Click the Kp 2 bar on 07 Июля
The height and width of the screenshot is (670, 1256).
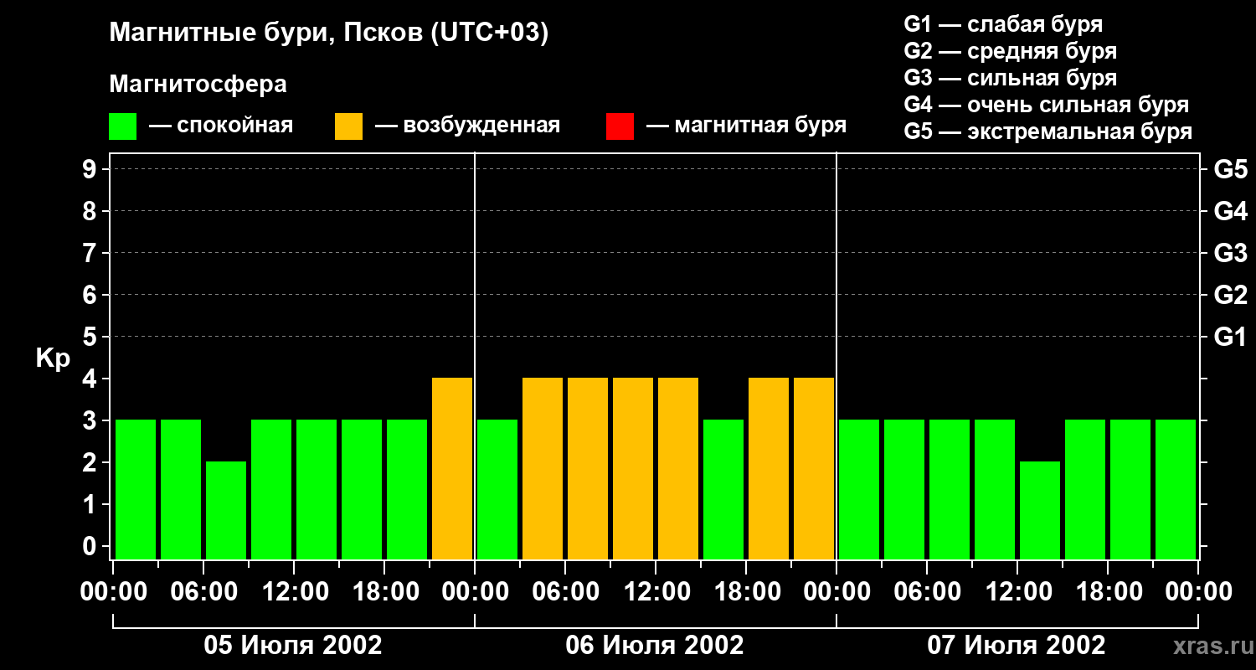coord(1040,510)
